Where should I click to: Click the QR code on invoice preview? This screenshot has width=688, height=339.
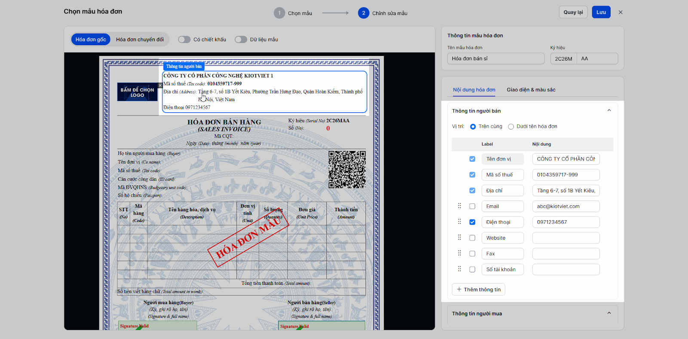[347, 169]
